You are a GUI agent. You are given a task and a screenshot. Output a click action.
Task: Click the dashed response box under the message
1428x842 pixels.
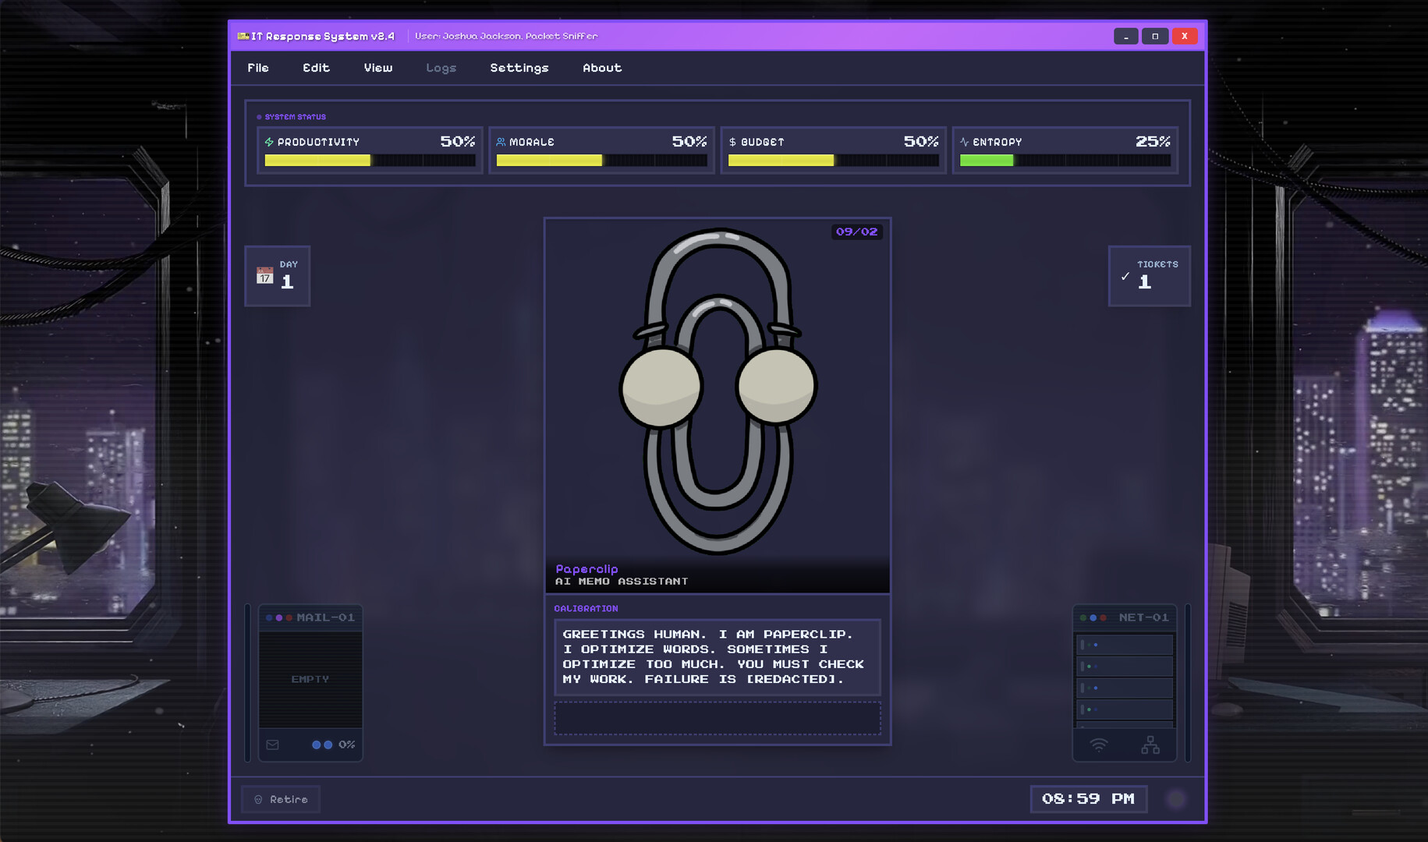pyautogui.click(x=718, y=718)
